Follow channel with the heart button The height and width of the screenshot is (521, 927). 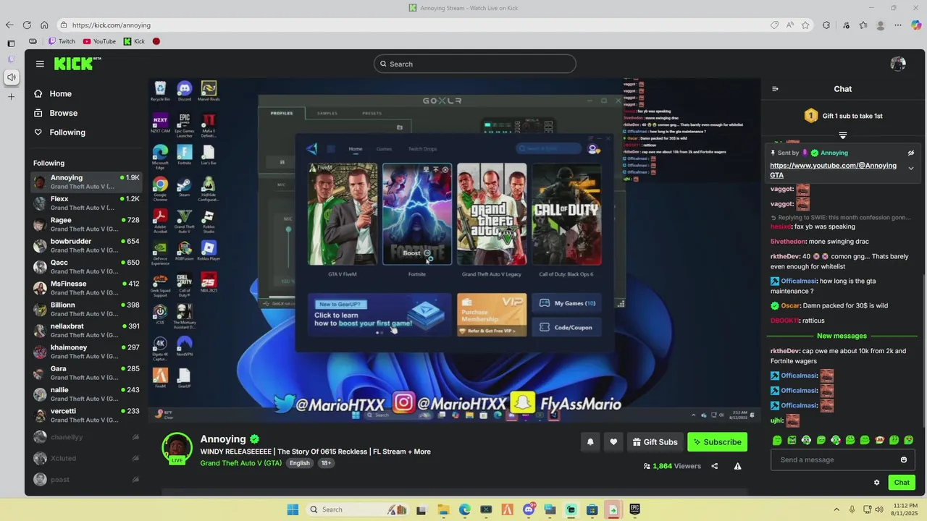coord(613,442)
